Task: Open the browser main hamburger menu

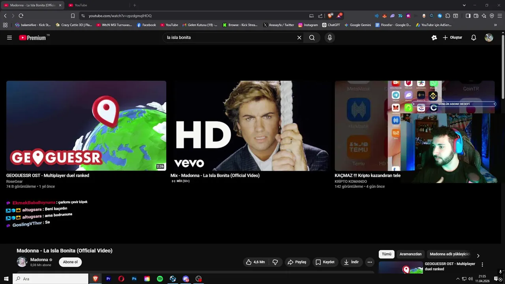Action: tap(499, 16)
